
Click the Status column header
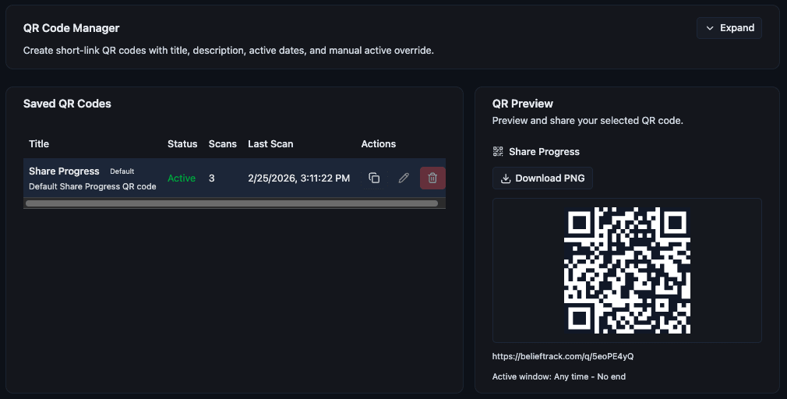182,144
